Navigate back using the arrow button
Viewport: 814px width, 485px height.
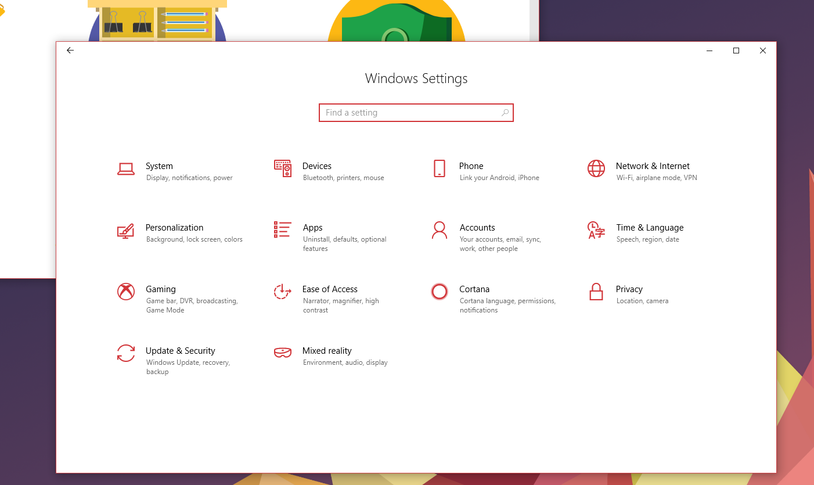tap(70, 51)
